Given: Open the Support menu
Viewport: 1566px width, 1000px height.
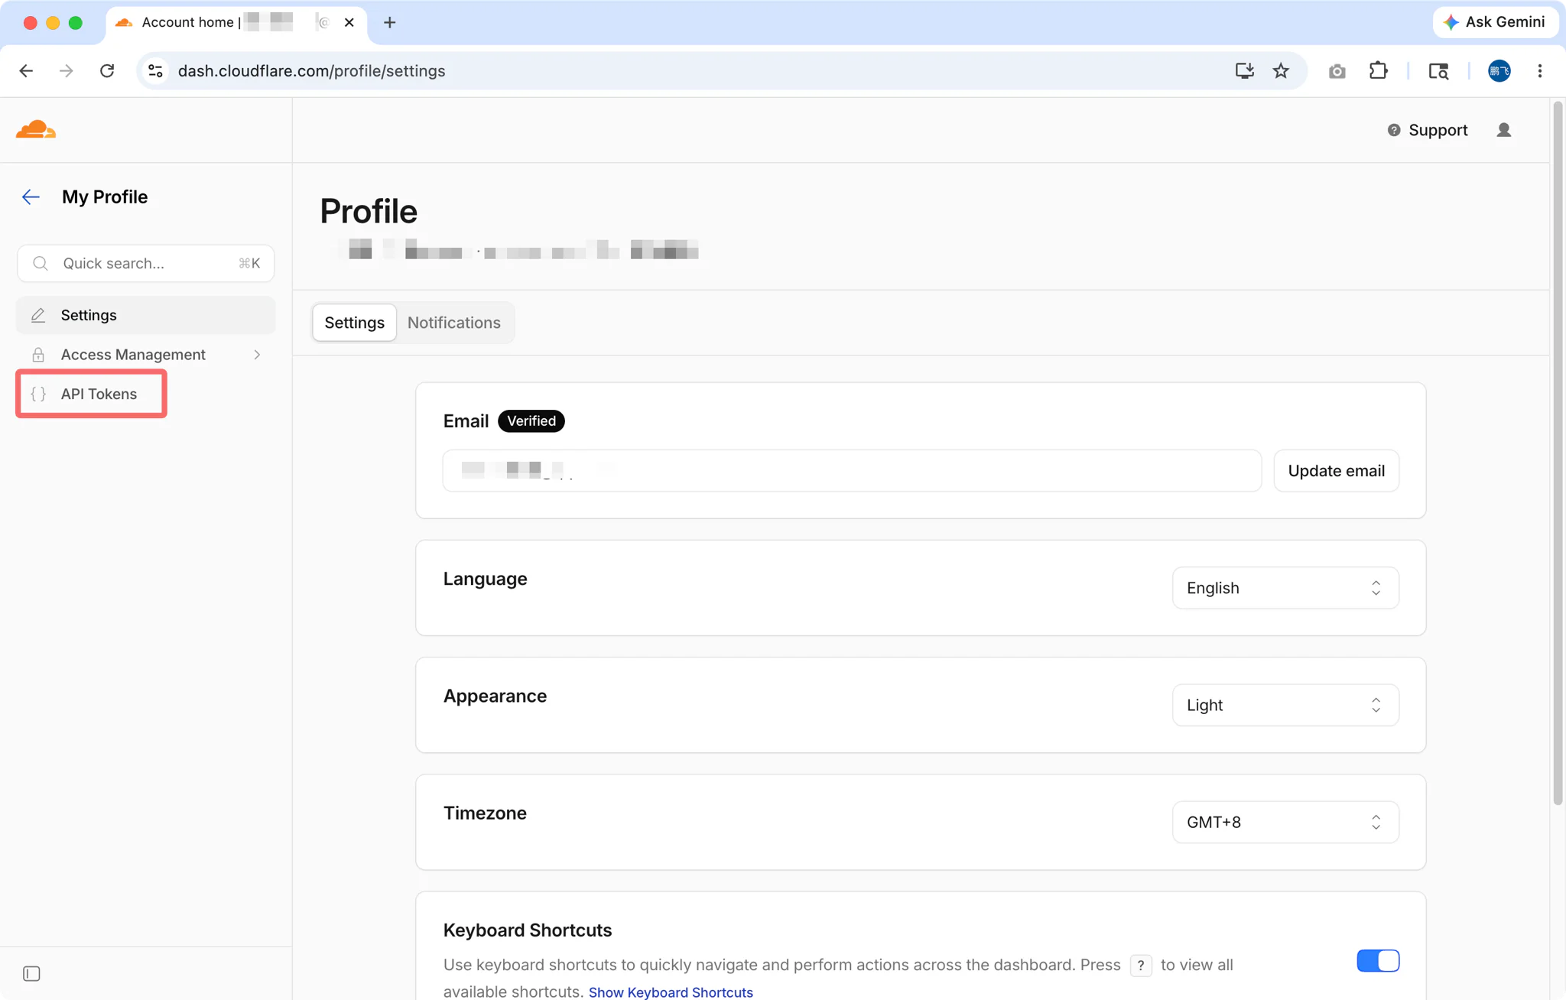Looking at the screenshot, I should click(1428, 130).
